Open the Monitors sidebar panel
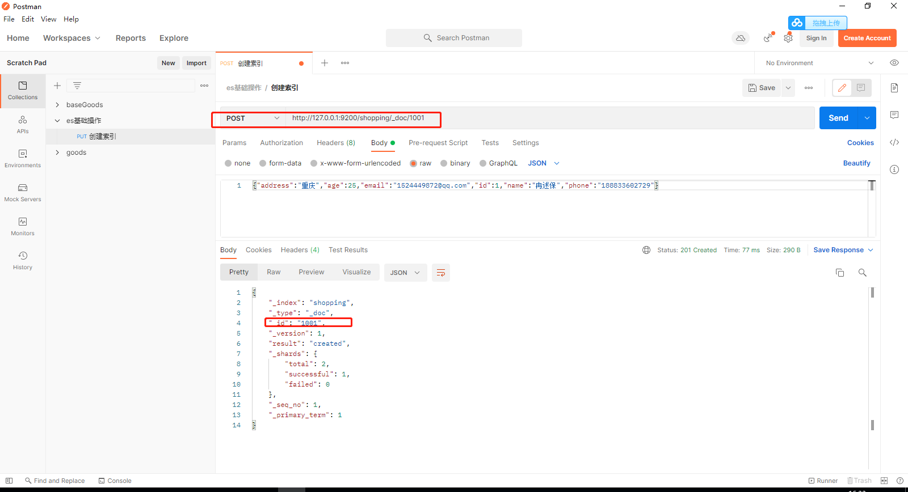 pos(23,227)
